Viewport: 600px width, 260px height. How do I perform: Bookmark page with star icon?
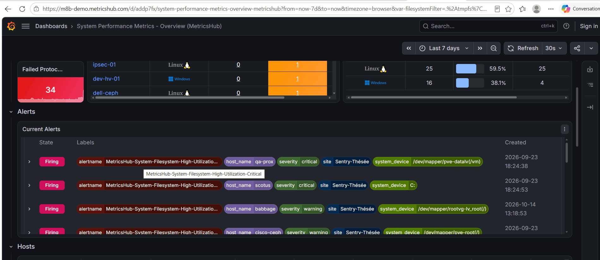(508, 9)
